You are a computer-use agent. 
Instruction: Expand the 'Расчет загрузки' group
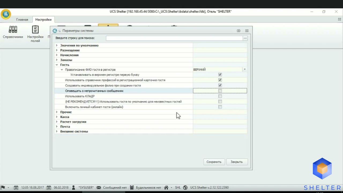[x=57, y=121]
